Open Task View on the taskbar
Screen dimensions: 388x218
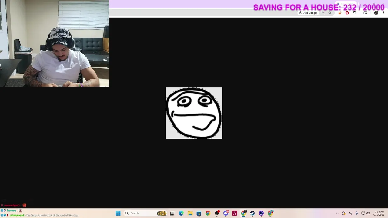tap(172, 213)
